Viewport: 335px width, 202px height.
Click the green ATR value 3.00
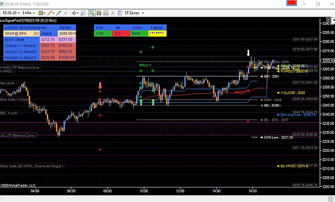coord(103,33)
